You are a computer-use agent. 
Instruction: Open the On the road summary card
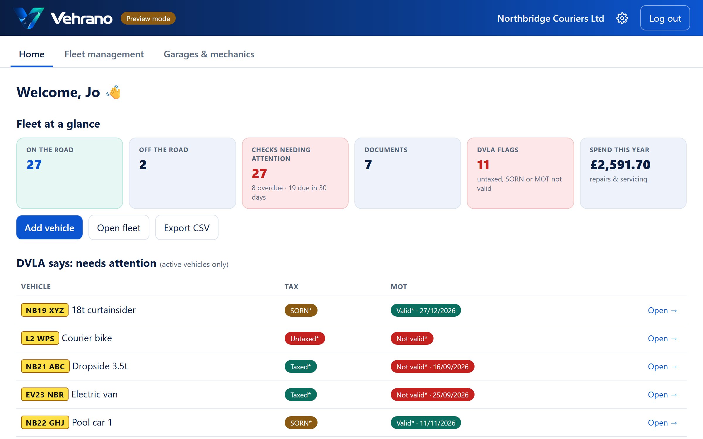(70, 173)
